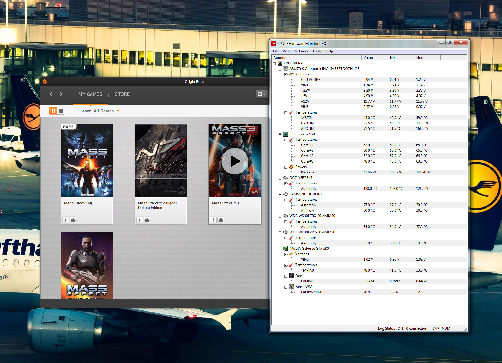This screenshot has height=363, width=502.
Task: Open Origin settings gear menu
Action: point(261,94)
